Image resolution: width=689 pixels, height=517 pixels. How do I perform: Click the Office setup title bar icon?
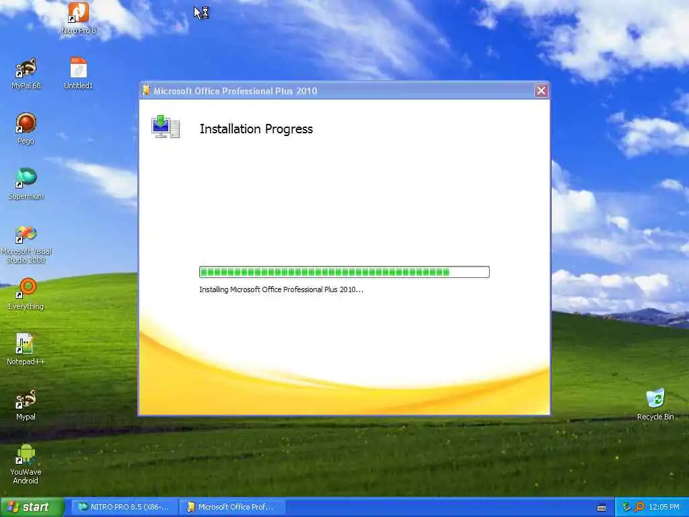(x=146, y=91)
